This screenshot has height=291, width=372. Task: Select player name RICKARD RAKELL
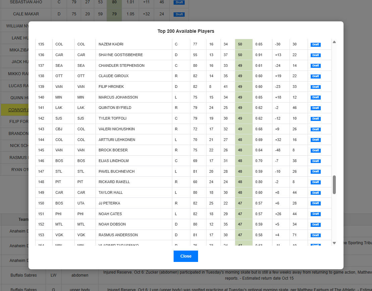[114, 182]
